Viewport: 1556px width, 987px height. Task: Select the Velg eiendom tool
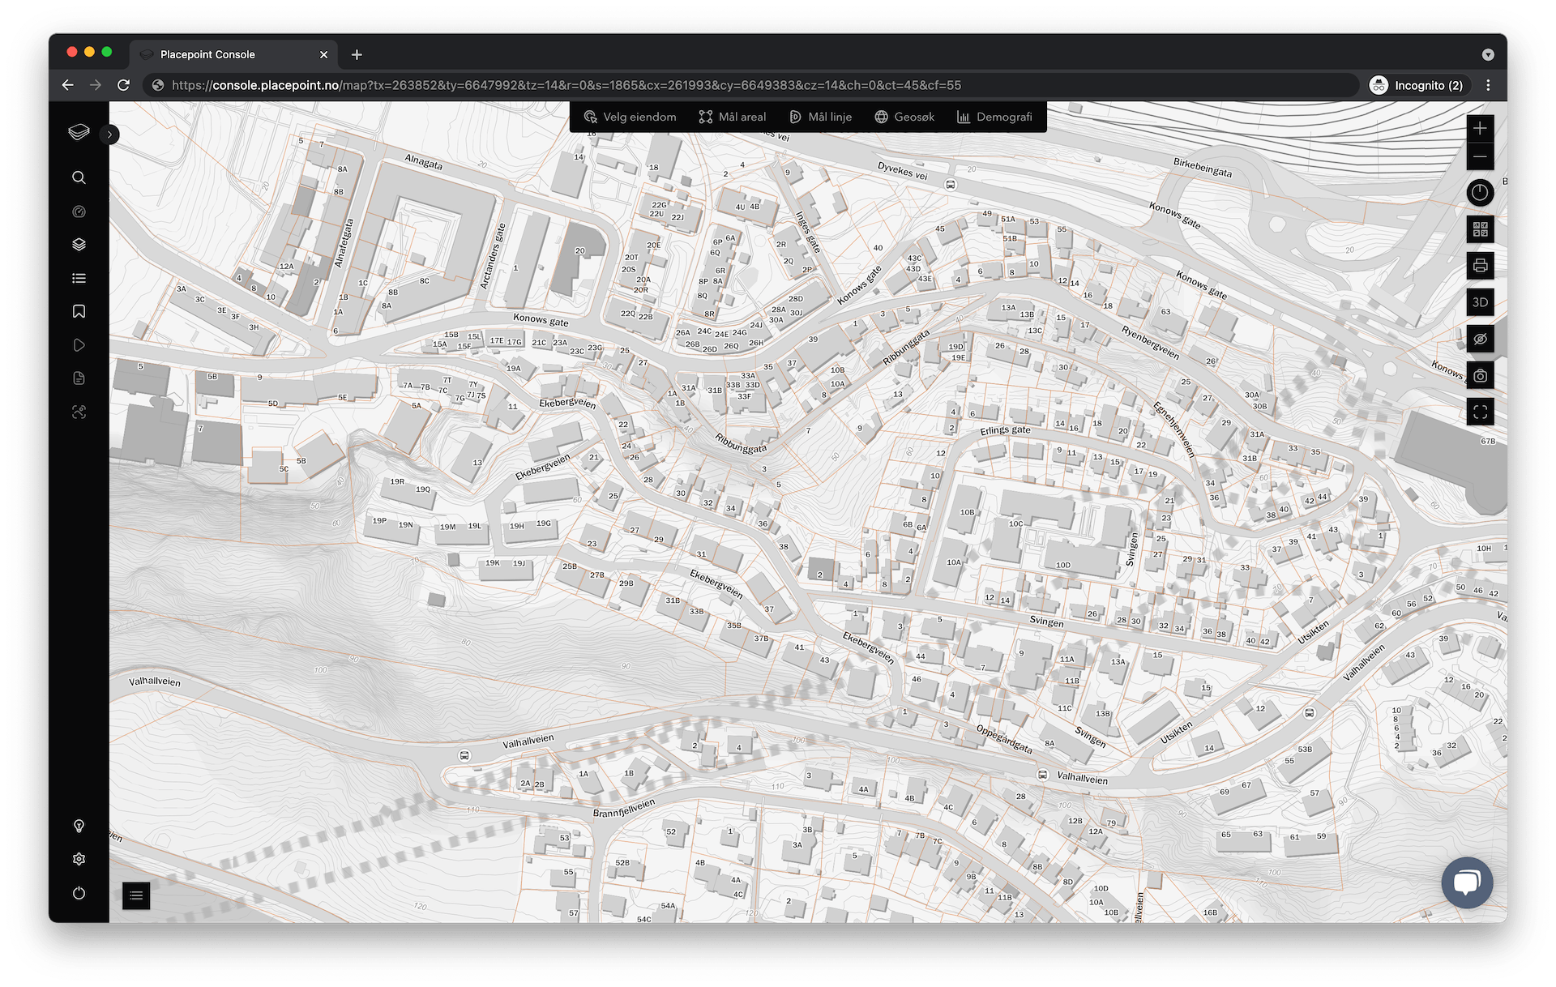(x=630, y=117)
